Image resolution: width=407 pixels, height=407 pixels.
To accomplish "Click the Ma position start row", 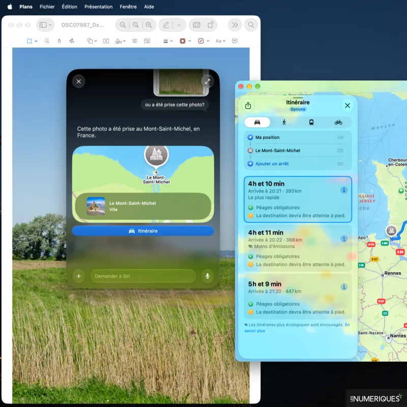I will [298, 137].
